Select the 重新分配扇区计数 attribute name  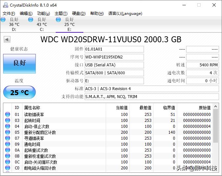coord(40,132)
